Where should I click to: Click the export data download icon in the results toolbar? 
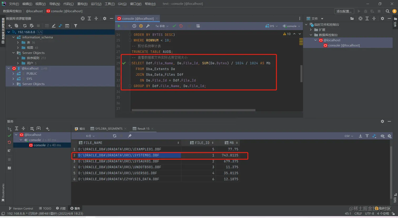[360, 136]
